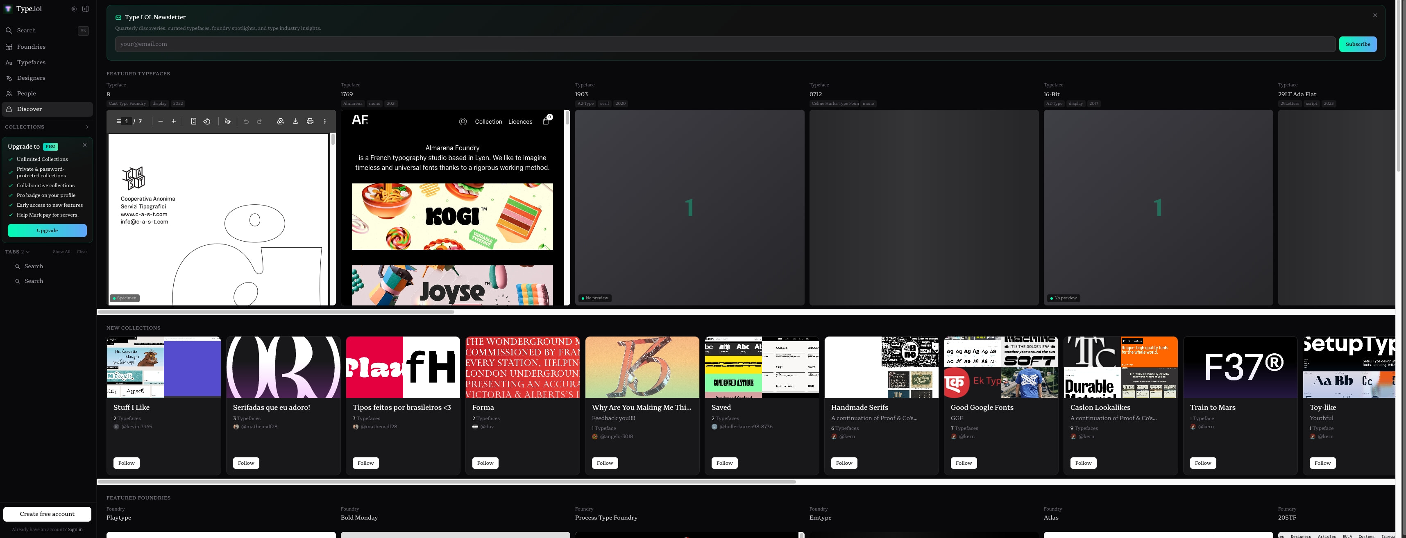Expand the Collections section chevron
This screenshot has width=1406, height=538.
87,127
